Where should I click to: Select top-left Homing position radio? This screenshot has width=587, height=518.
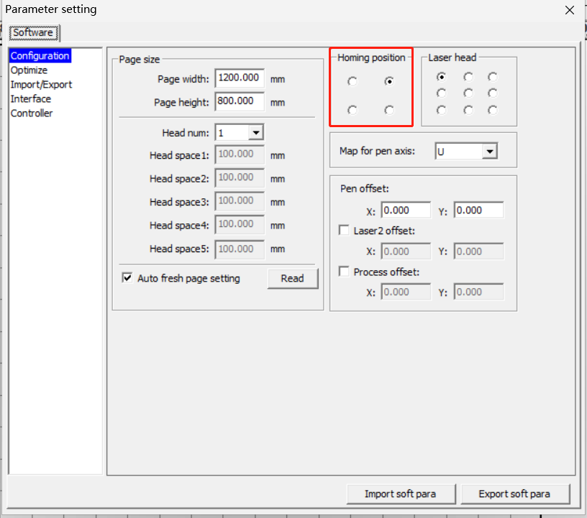pyautogui.click(x=352, y=81)
